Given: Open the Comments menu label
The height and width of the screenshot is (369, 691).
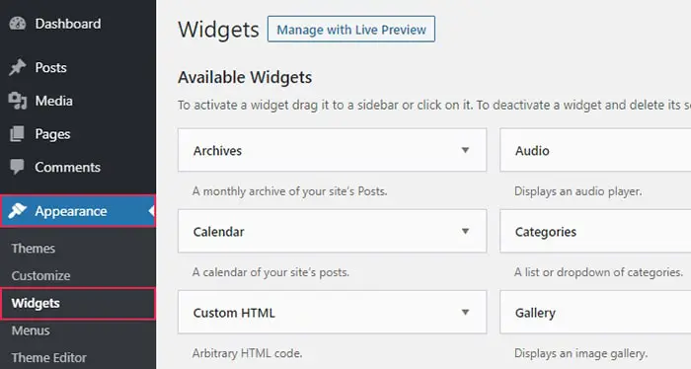Looking at the screenshot, I should click(68, 168).
